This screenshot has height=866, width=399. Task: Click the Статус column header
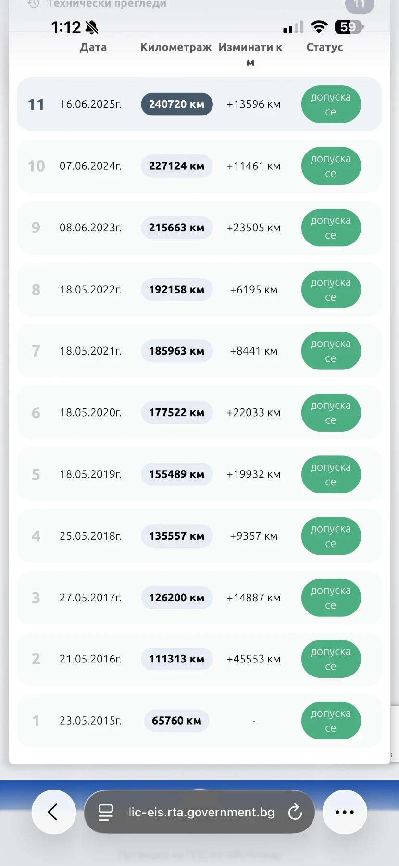tap(324, 47)
